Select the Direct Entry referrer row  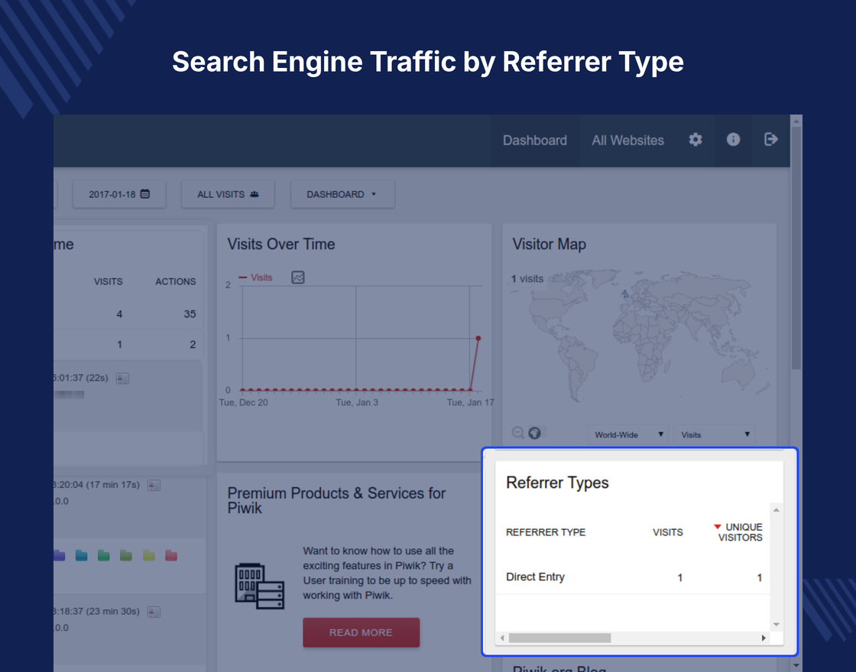click(x=632, y=577)
